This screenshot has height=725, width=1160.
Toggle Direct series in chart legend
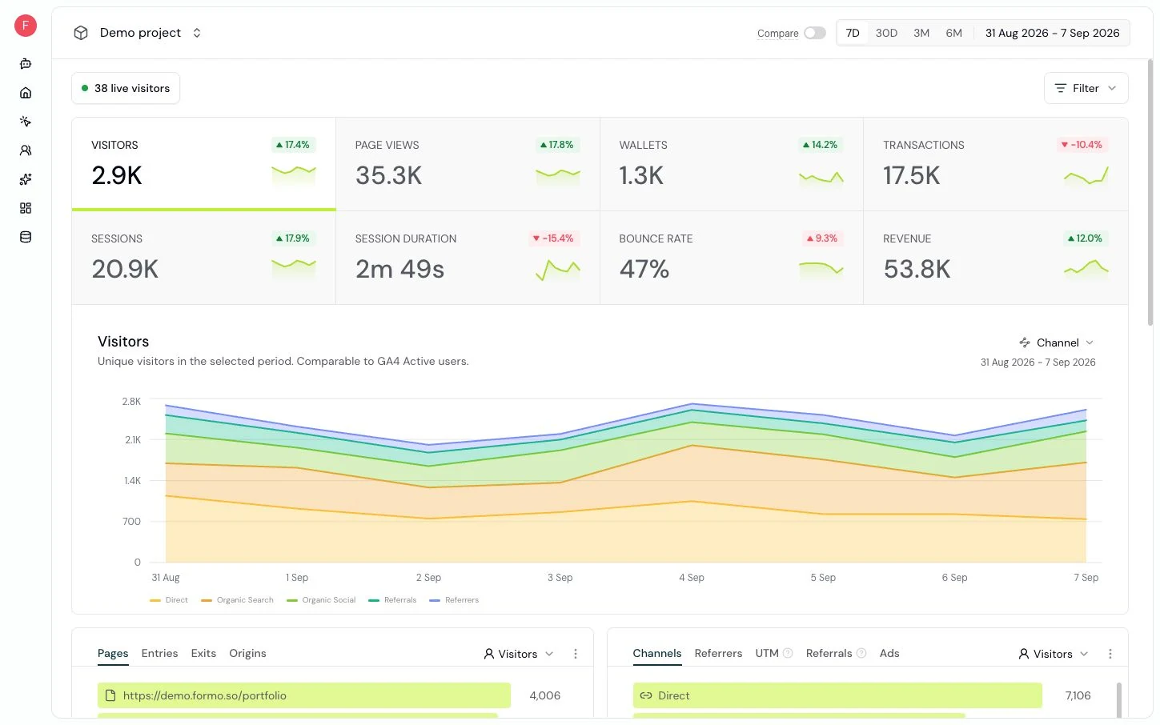click(x=169, y=600)
